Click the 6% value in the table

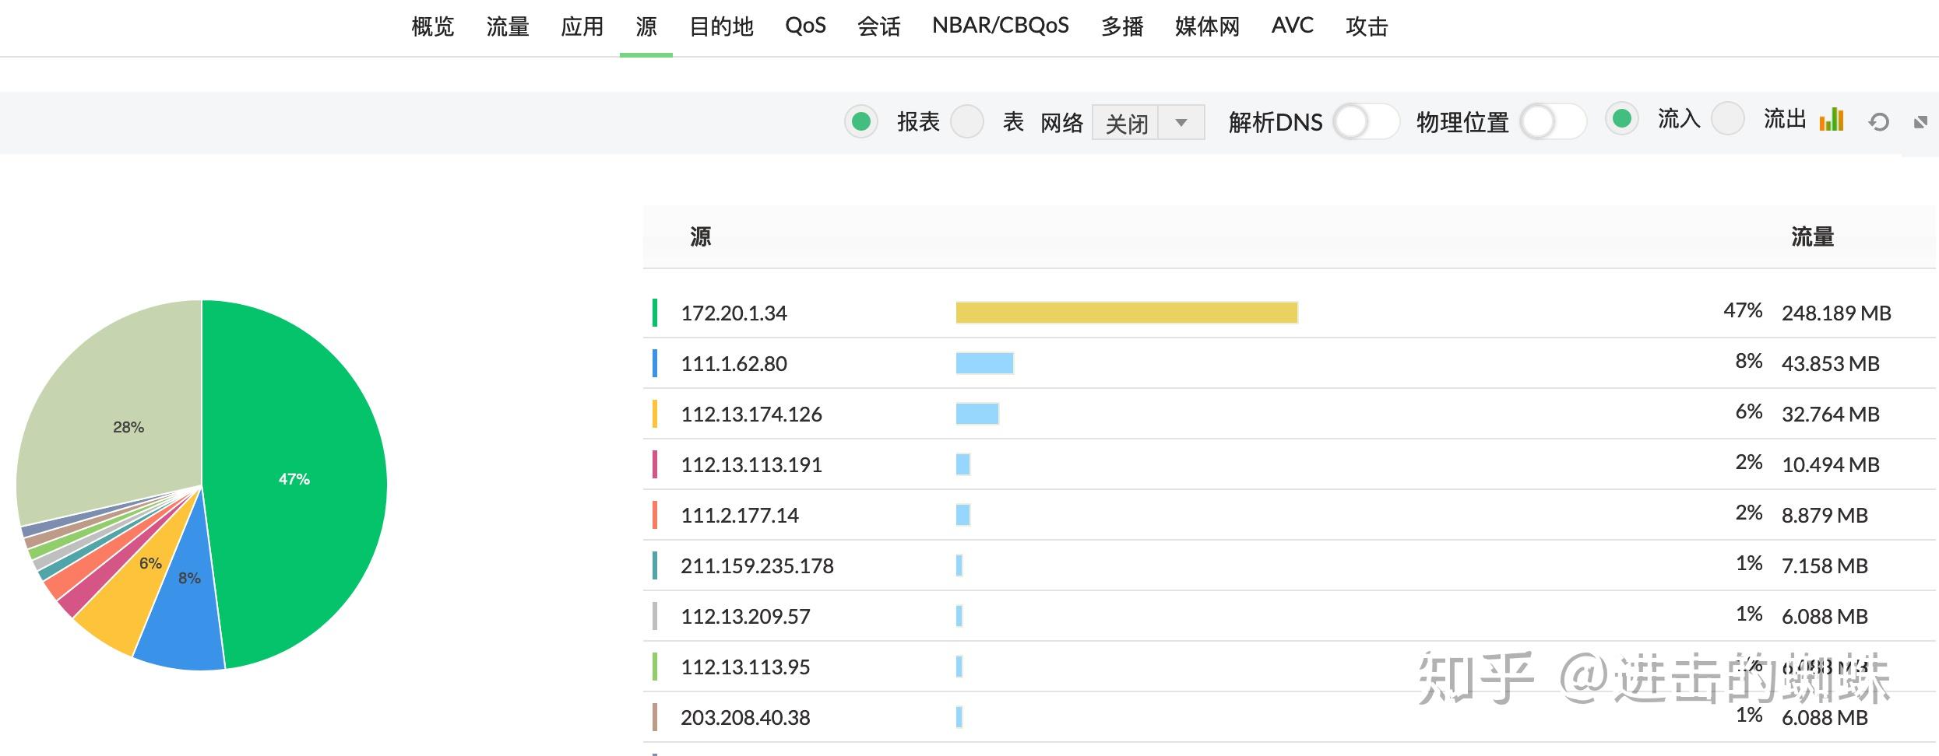[x=1749, y=411]
